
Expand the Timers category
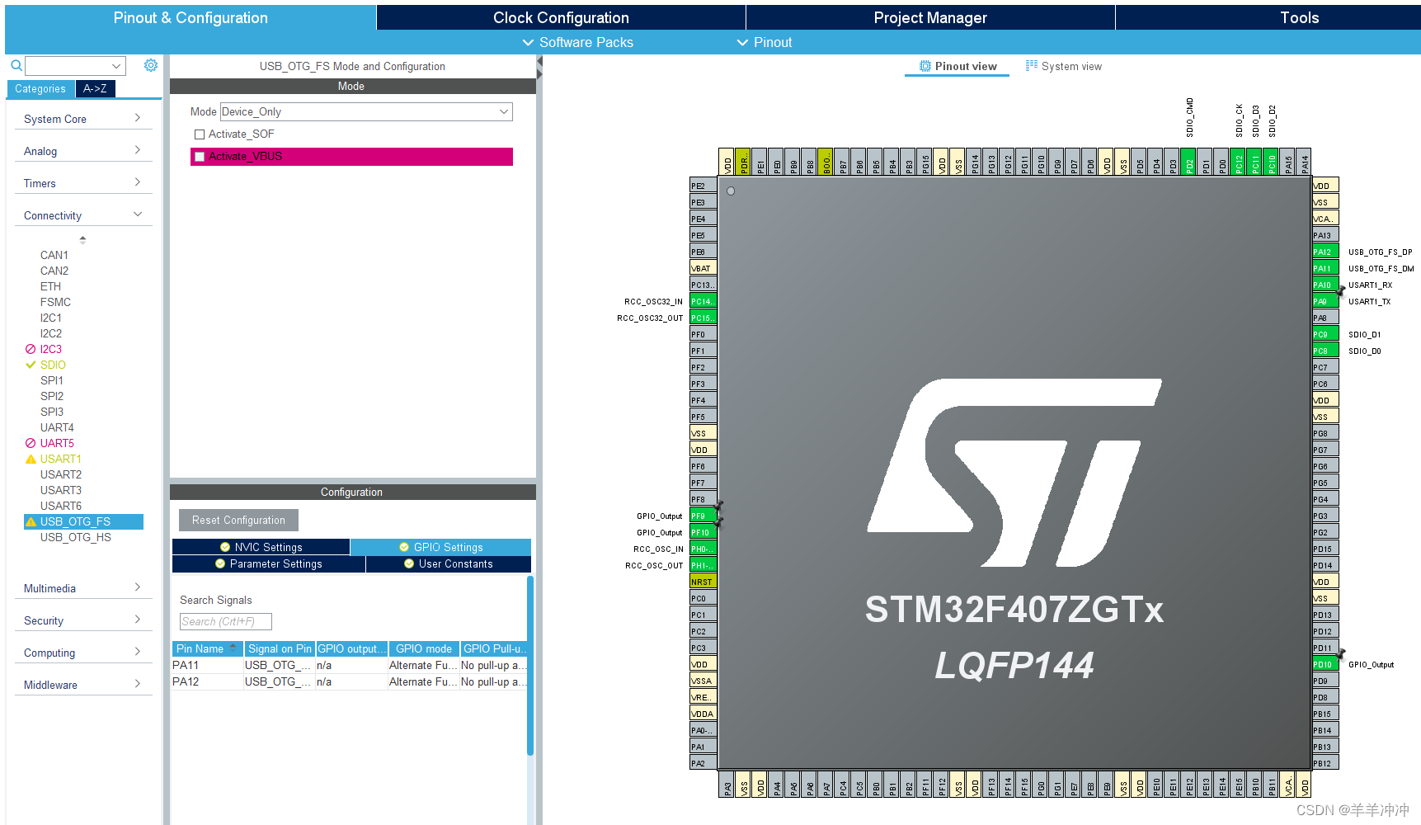coord(82,183)
